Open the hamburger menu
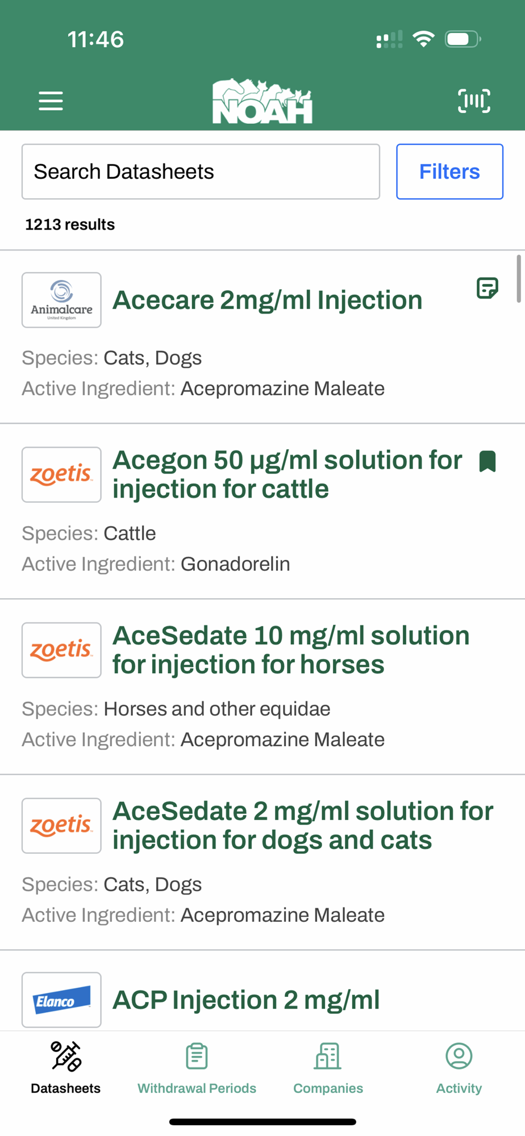This screenshot has height=1136, width=525. (x=51, y=101)
